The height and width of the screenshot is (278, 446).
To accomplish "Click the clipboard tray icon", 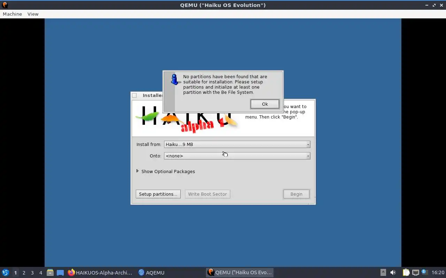I will click(406, 272).
